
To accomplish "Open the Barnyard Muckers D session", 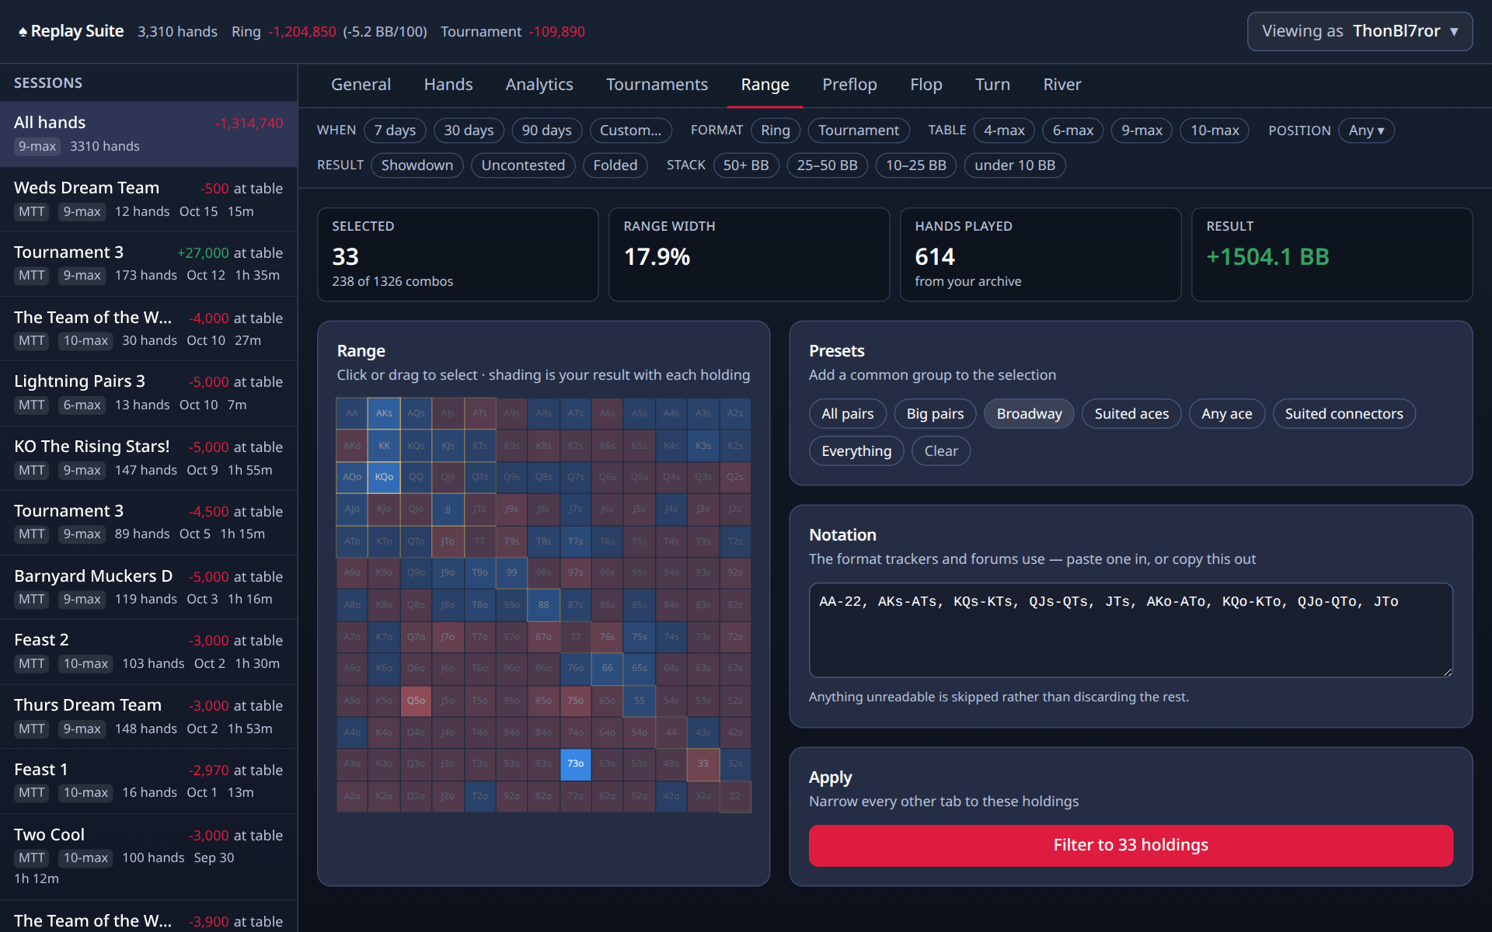I will (148, 587).
